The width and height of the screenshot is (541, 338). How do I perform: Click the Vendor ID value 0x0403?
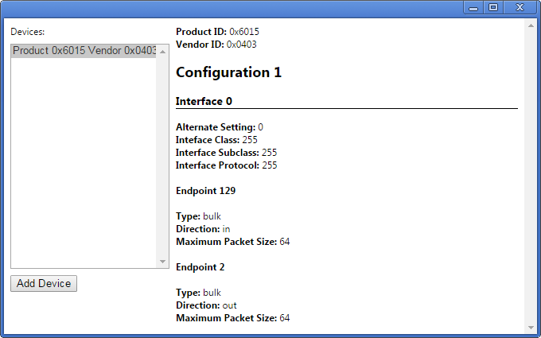tap(241, 45)
